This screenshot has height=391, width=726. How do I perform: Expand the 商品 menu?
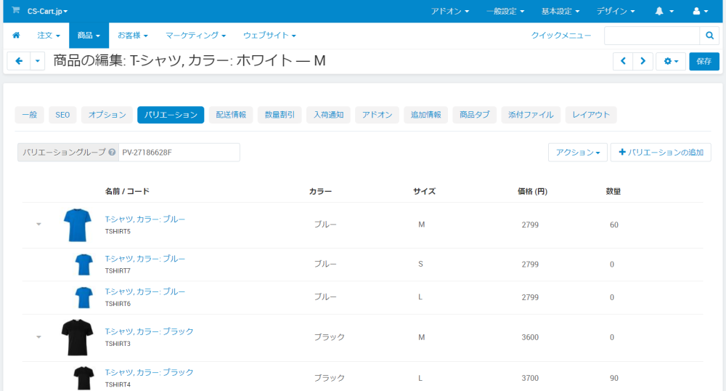[x=89, y=36]
